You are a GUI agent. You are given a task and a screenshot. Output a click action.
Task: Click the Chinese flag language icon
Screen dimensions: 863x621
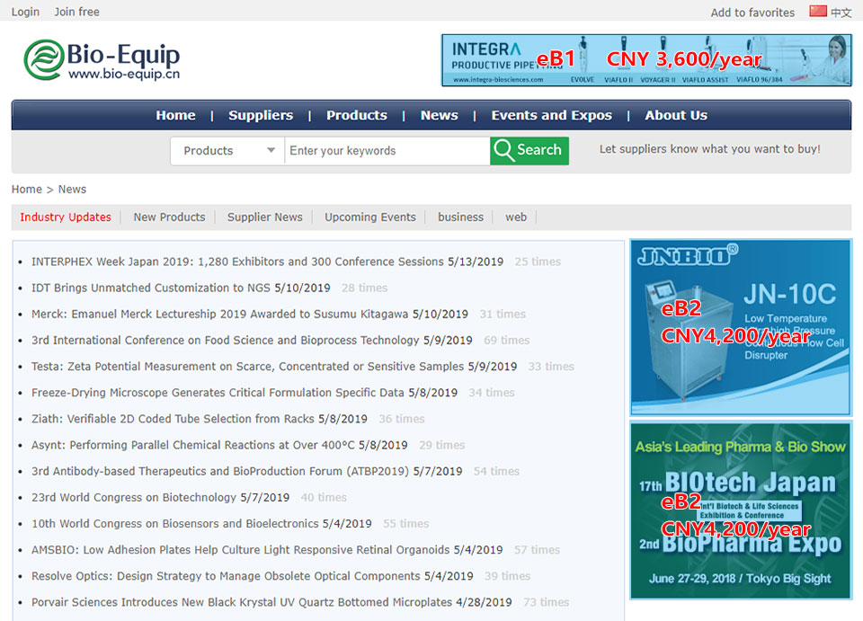click(817, 12)
